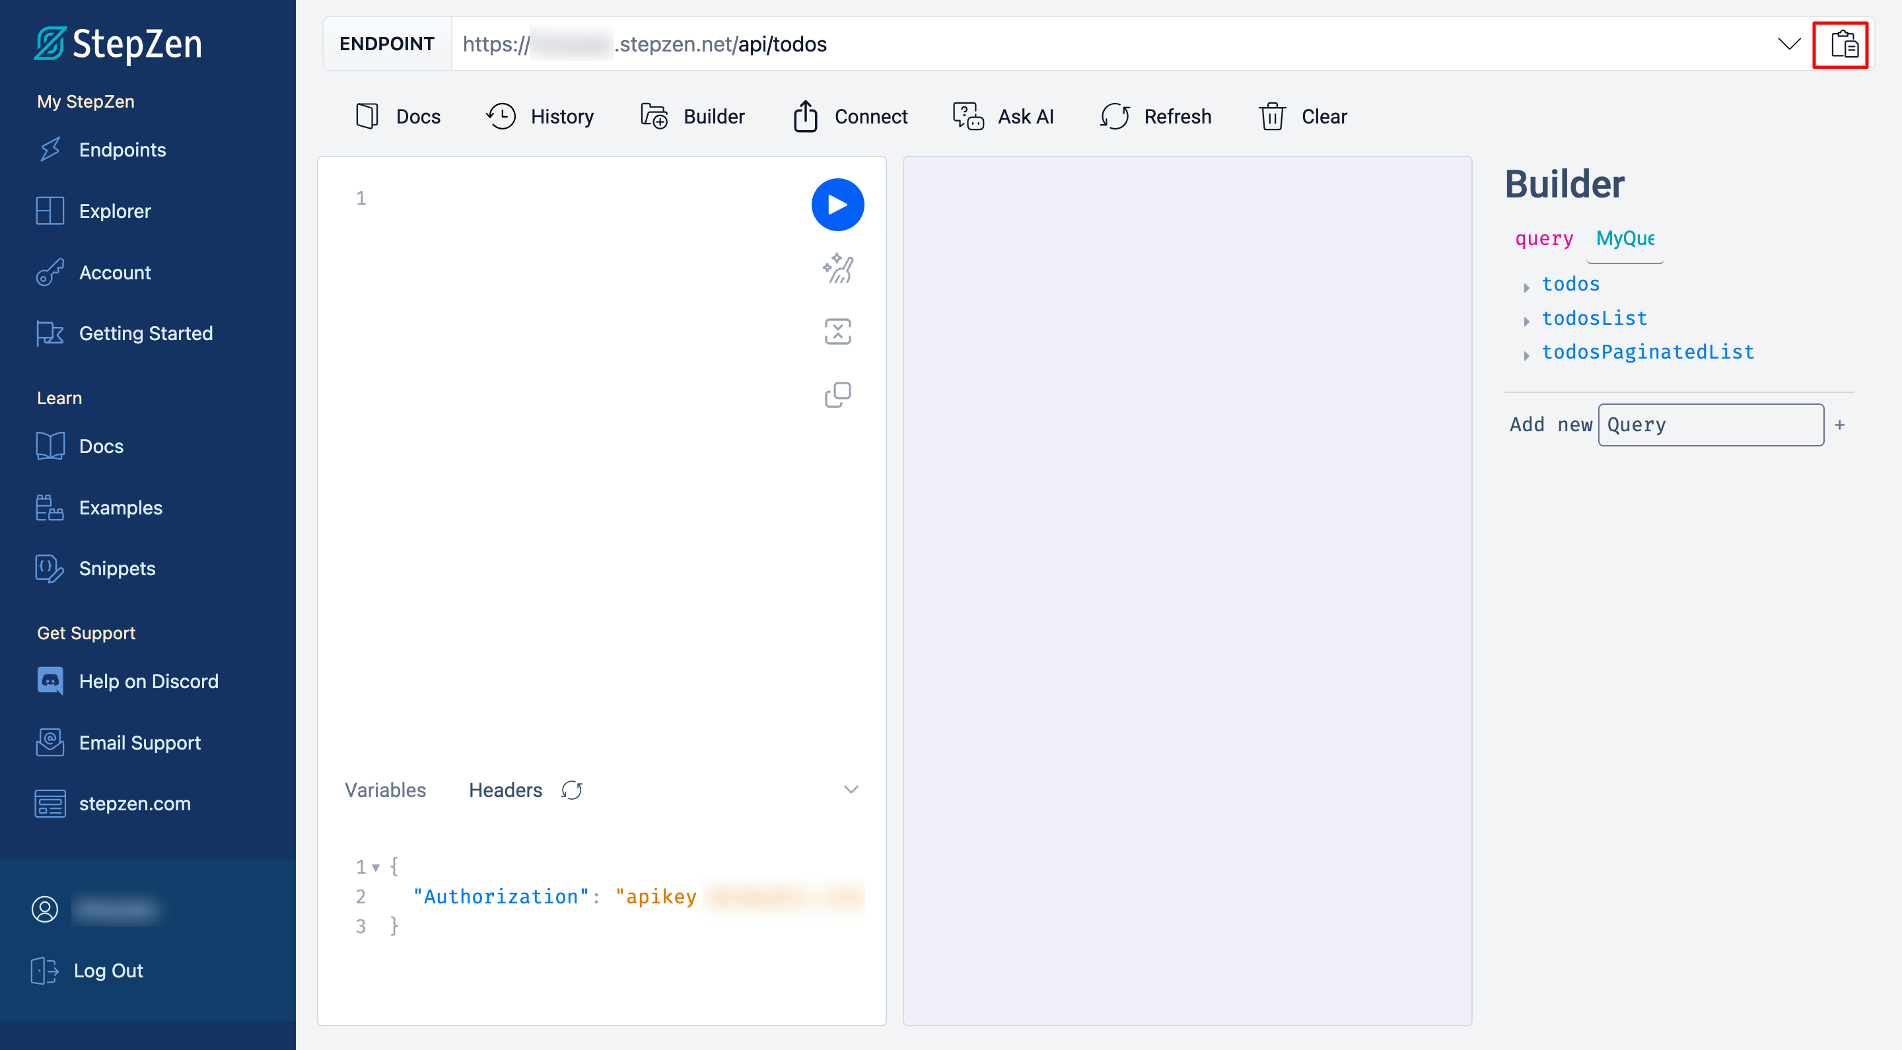Switch to the Variables tab
Image resolution: width=1902 pixels, height=1050 pixels.
coord(384,790)
